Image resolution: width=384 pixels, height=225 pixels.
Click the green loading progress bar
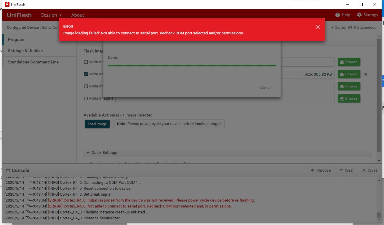click(192, 66)
